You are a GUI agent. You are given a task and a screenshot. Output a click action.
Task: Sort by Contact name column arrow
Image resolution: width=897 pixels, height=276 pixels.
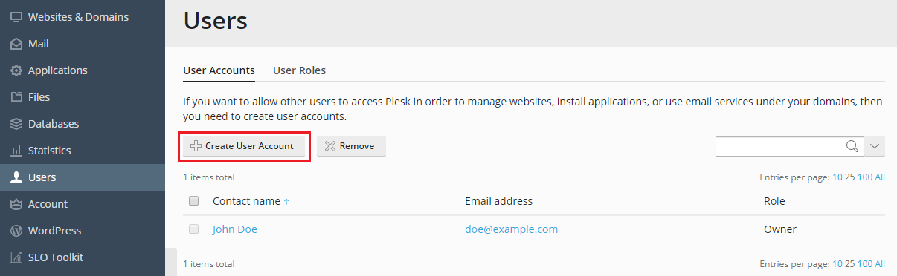click(286, 202)
